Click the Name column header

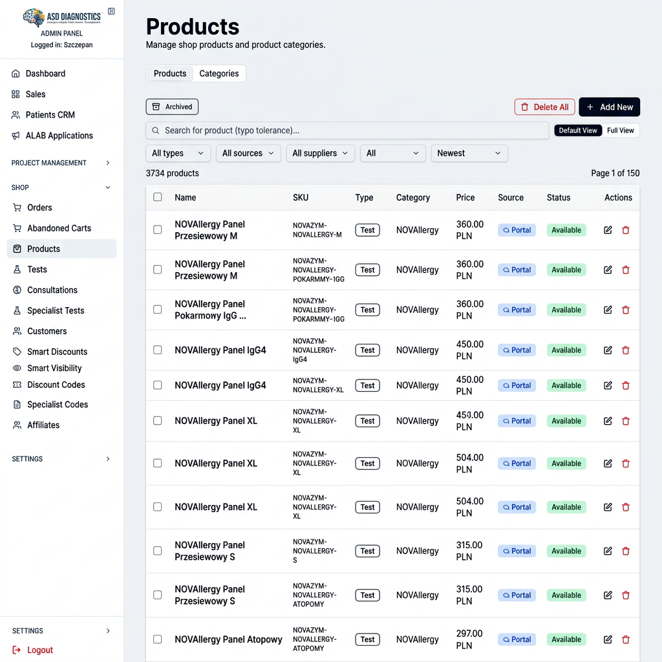pyautogui.click(x=186, y=198)
